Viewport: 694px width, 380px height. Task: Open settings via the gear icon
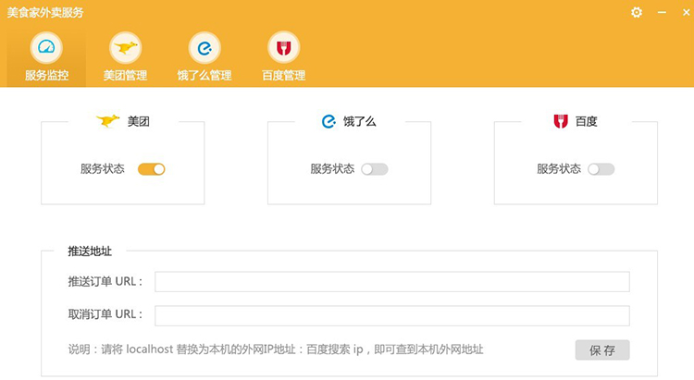tap(637, 12)
